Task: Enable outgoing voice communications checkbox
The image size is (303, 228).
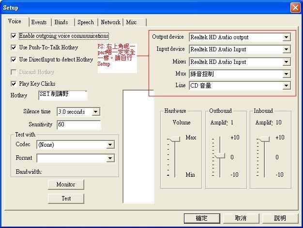Action: coord(14,36)
